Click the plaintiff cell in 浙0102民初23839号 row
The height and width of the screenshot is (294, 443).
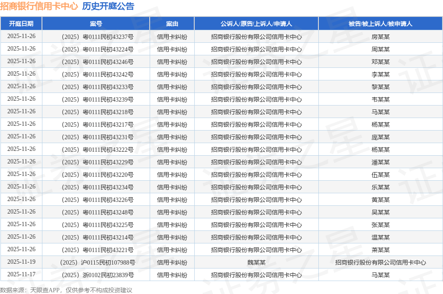point(256,275)
